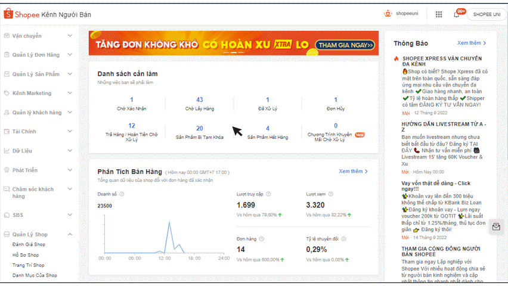Open 20 Sản Phẩm Bị Tạm Khóa
Screen dimensions: 508x286
pos(200,132)
